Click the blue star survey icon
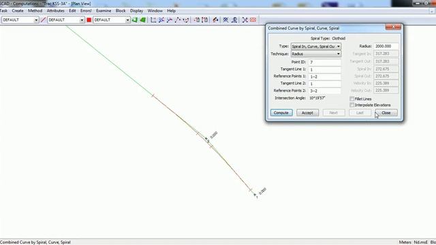 (225, 20)
